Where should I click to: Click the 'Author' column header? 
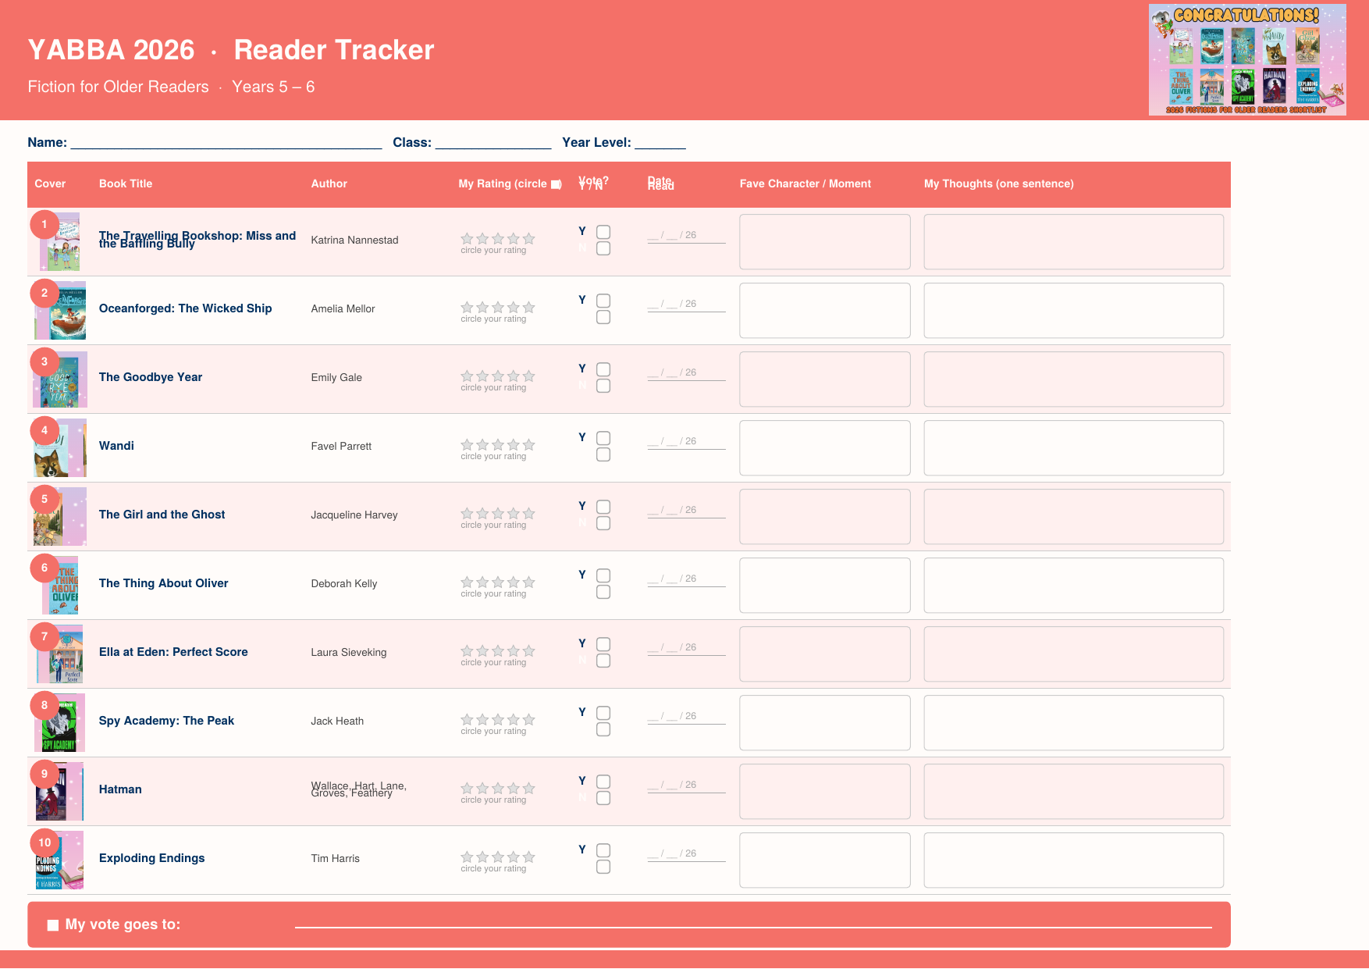pyautogui.click(x=329, y=183)
